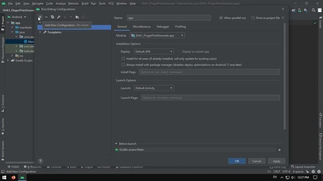Open the Deploy Default APK dropdown

[x=153, y=51]
